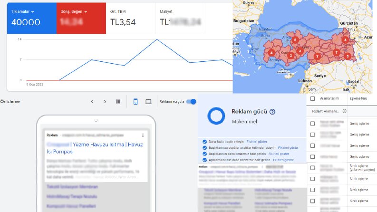Image resolution: width=377 pixels, height=212 pixels.
Task: Sort by the Eşleme türü column
Action: (358, 98)
